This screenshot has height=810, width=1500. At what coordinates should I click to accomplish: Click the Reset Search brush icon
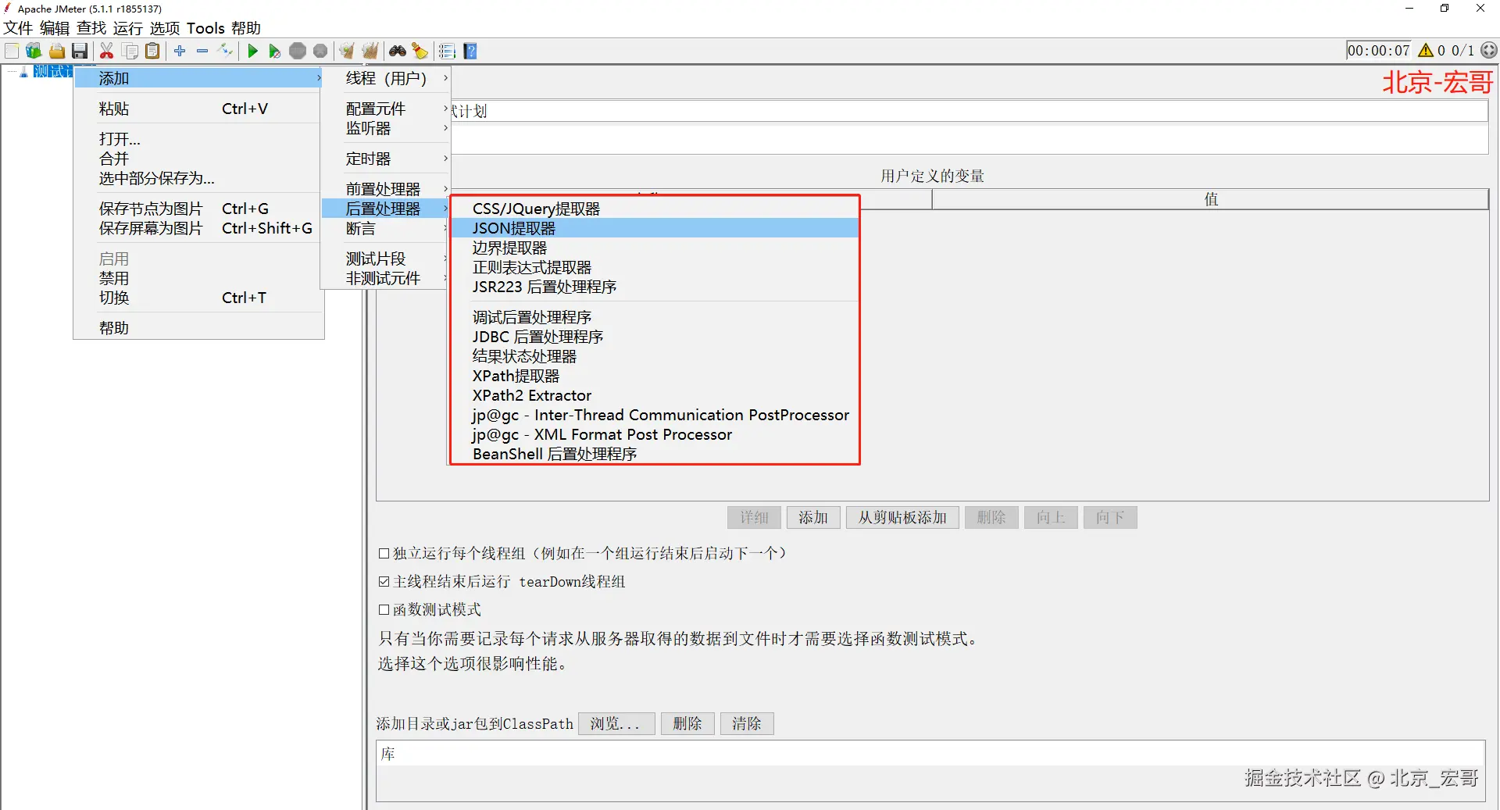click(420, 52)
